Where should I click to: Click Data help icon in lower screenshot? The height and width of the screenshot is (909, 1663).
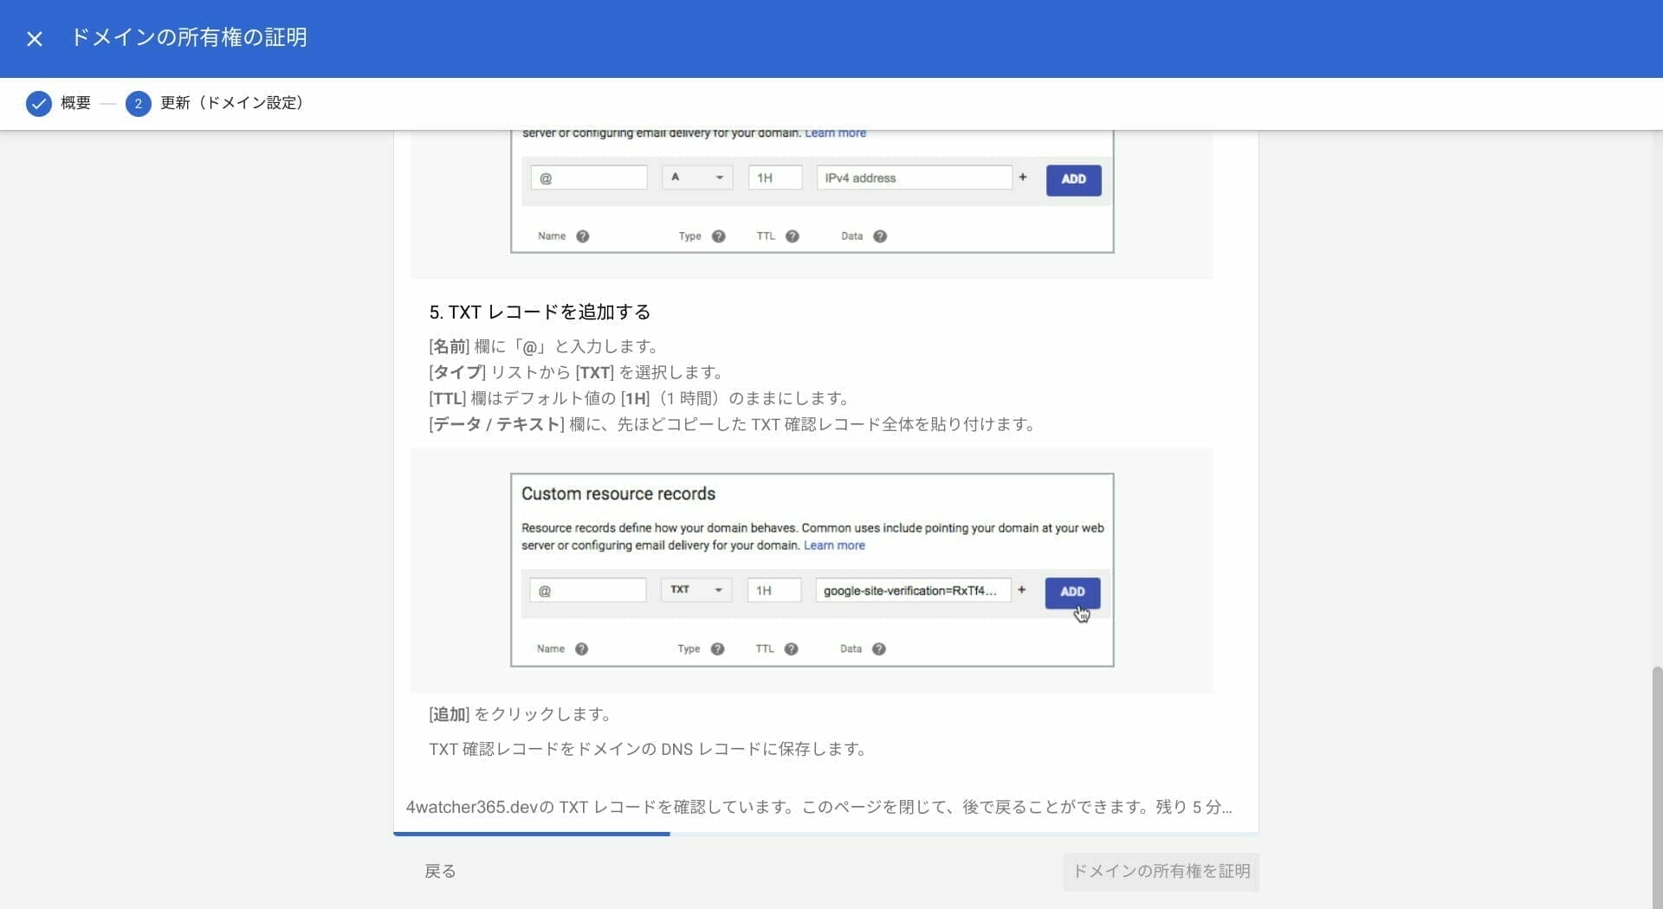pyautogui.click(x=878, y=649)
